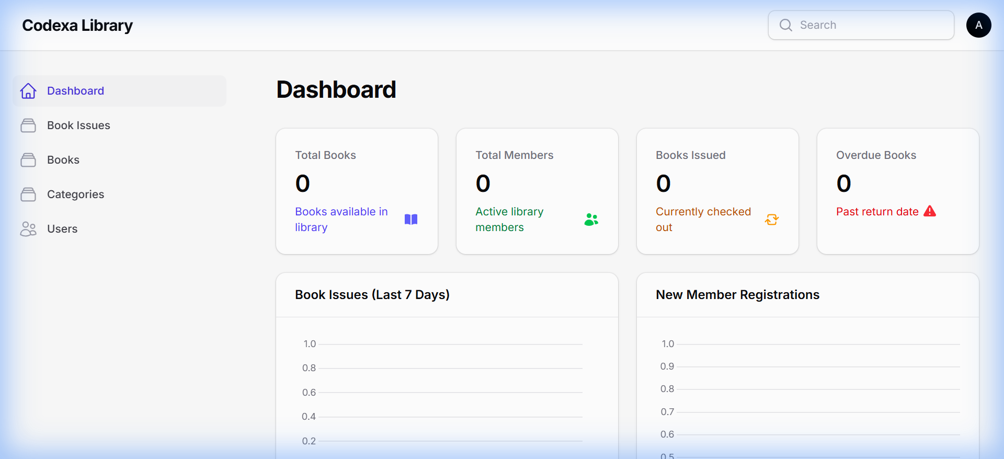Click the Book Issues sidebar icon
1004x459 pixels.
tap(28, 125)
